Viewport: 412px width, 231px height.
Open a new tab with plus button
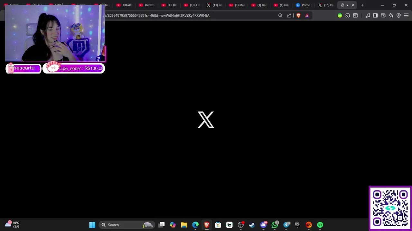point(362,5)
